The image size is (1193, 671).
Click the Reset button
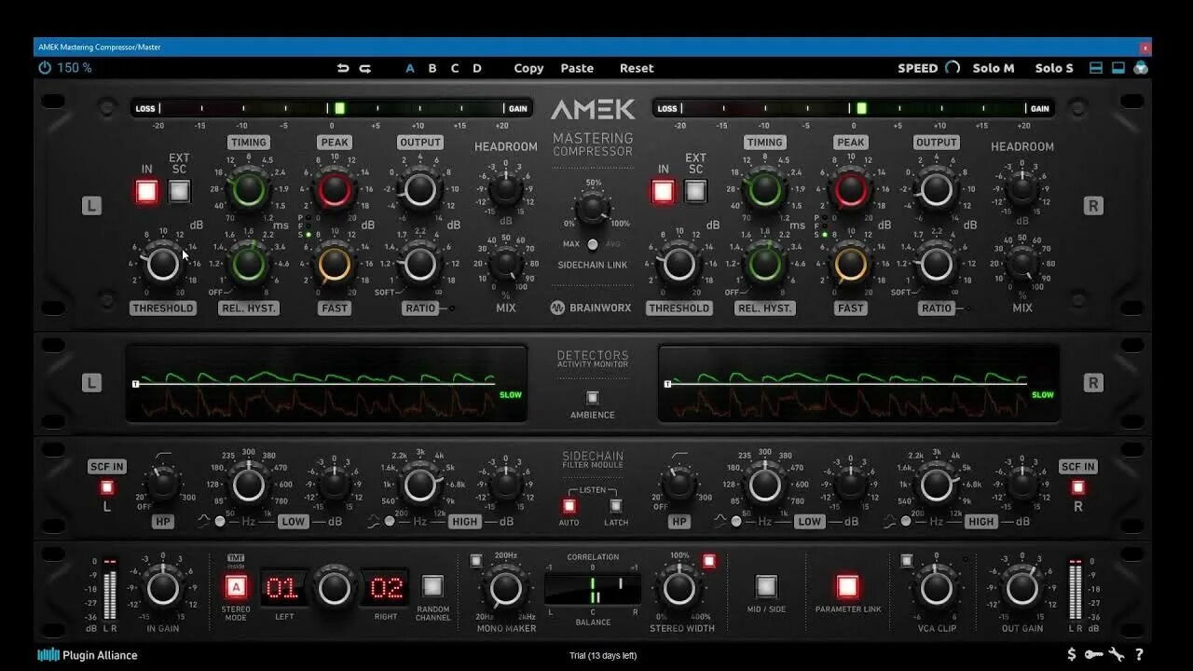[637, 68]
